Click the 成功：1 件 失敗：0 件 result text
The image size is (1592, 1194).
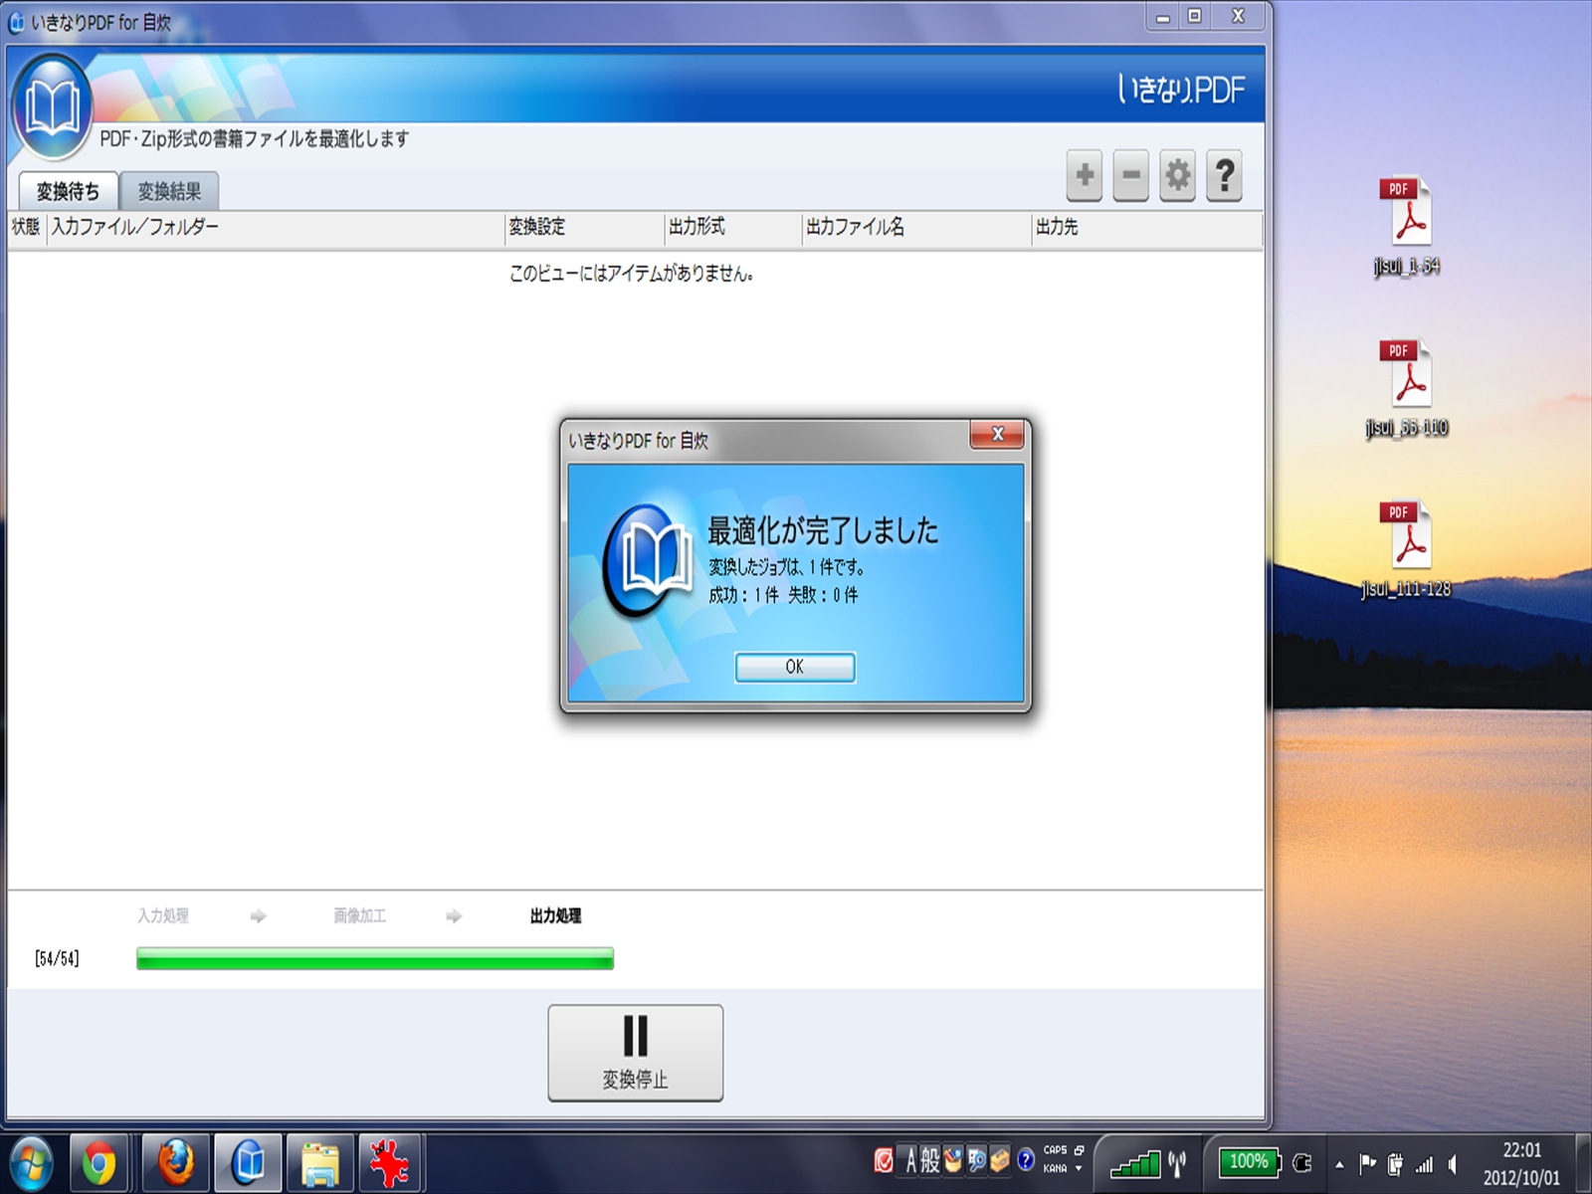783,595
